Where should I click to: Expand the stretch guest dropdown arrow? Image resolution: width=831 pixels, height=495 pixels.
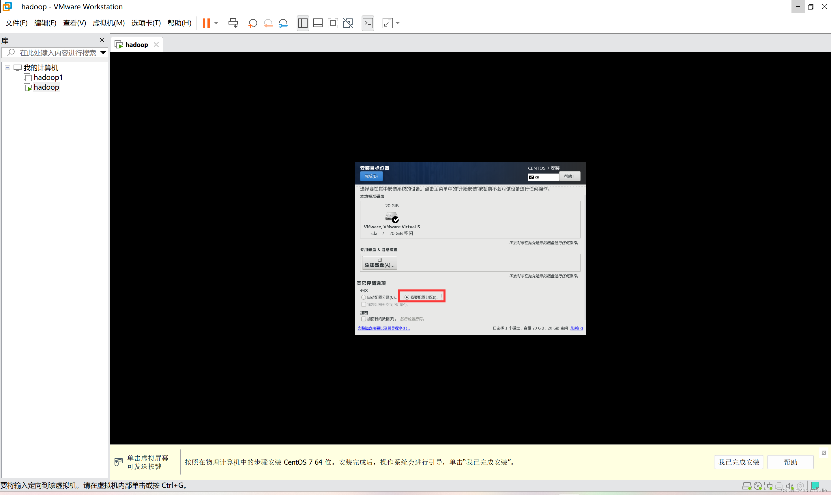398,23
